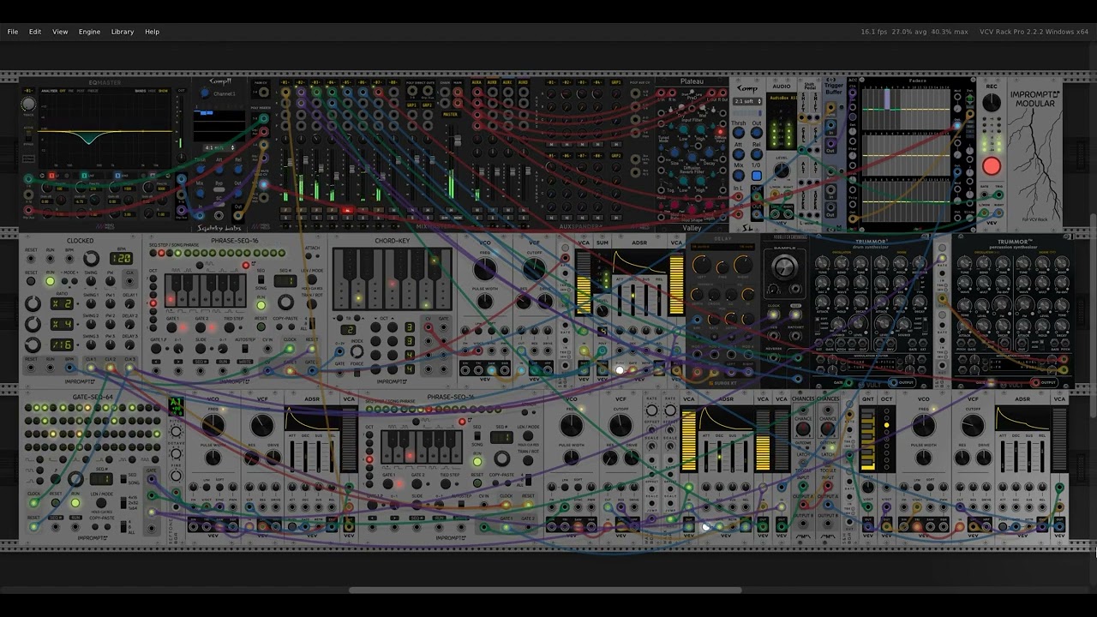Flip the ACTIVE/BYPASS switch on EQ Master
This screenshot has width=1097, height=617.
pyautogui.click(x=28, y=135)
